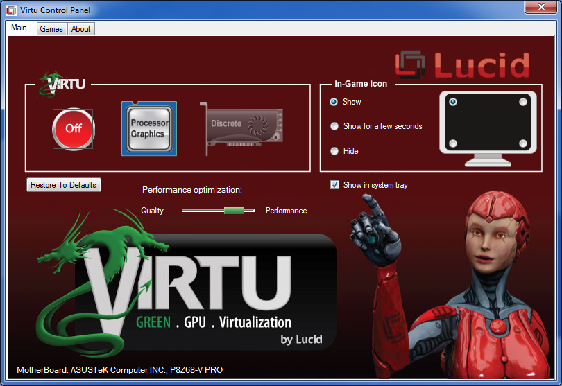Click the Performance optimization slider handle
562x386 pixels.
coord(234,211)
